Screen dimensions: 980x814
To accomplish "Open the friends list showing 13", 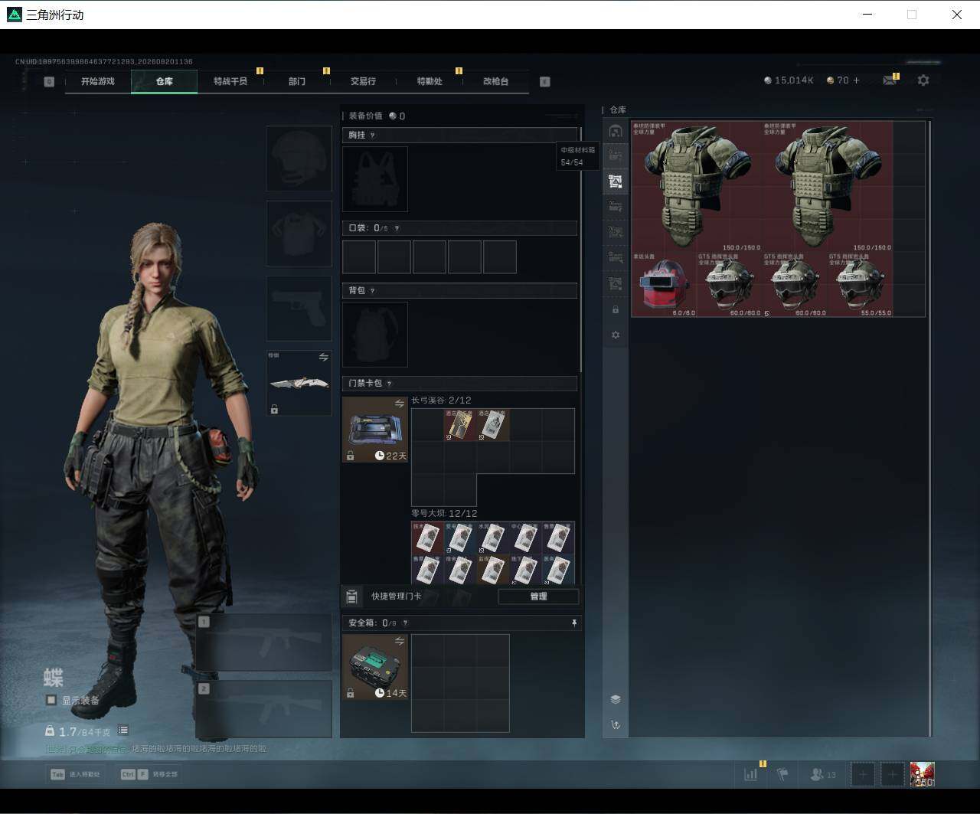I will [x=823, y=774].
